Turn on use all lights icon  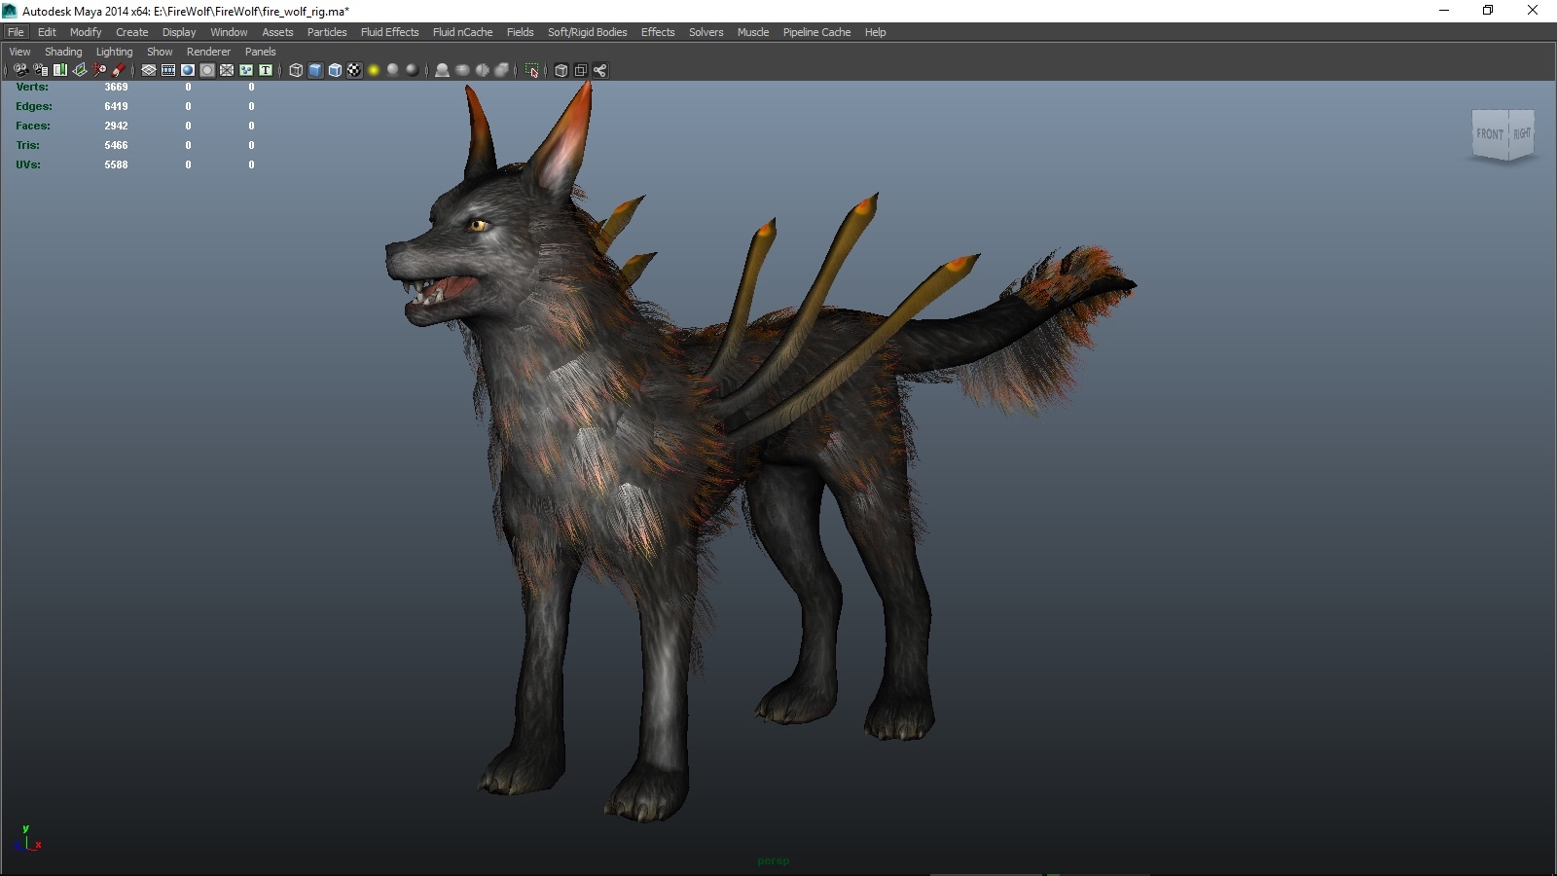click(375, 69)
